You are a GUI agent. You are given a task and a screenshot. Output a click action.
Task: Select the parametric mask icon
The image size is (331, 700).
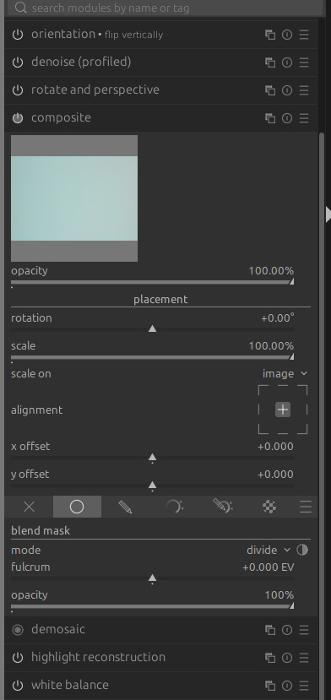[174, 507]
